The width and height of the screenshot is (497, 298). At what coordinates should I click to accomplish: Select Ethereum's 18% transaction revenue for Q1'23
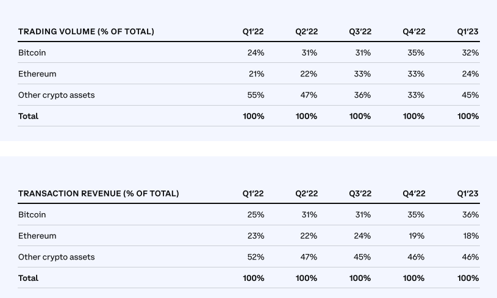tap(470, 236)
